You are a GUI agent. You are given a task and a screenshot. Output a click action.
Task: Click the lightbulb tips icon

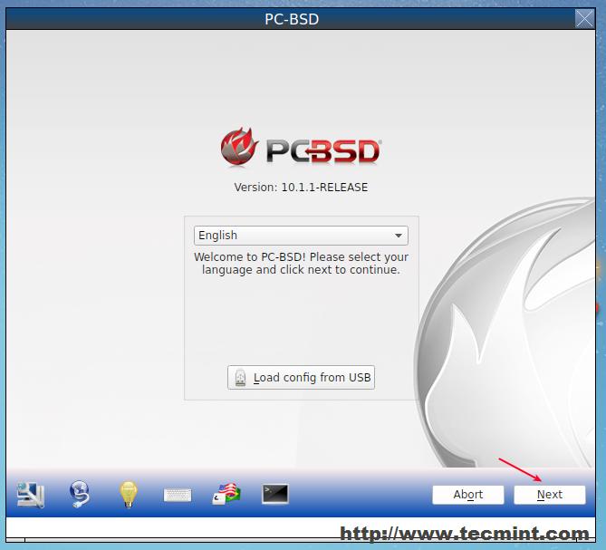[129, 495]
